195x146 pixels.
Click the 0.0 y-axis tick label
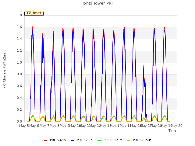point(19,121)
